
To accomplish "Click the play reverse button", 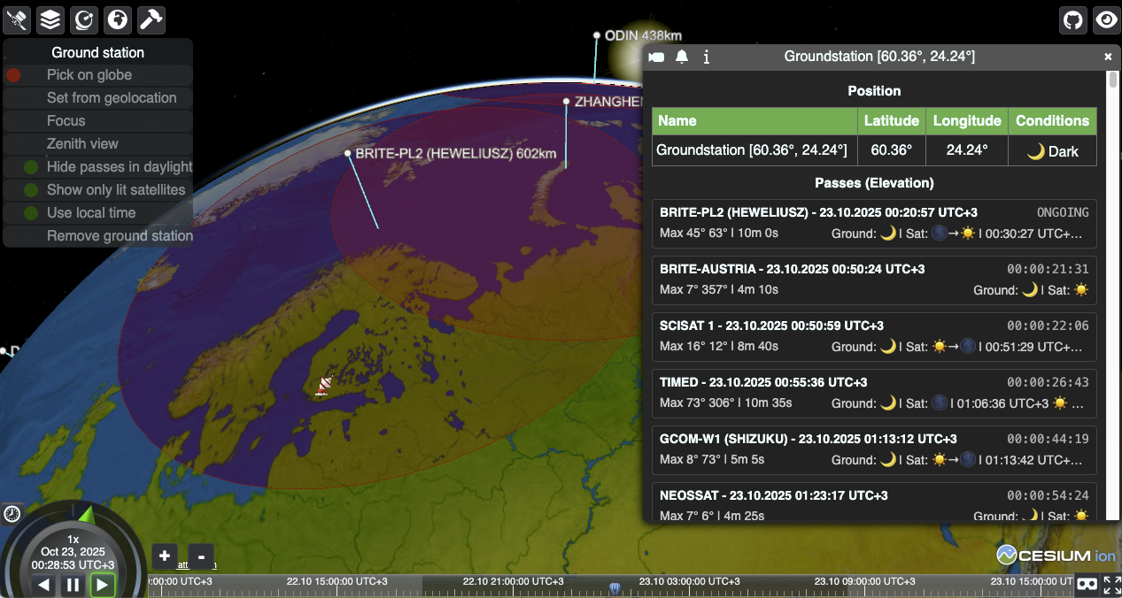I will click(43, 585).
